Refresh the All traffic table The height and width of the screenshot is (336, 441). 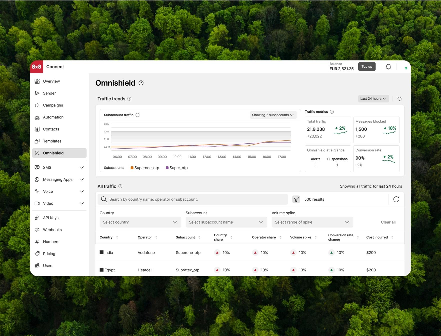[396, 199]
